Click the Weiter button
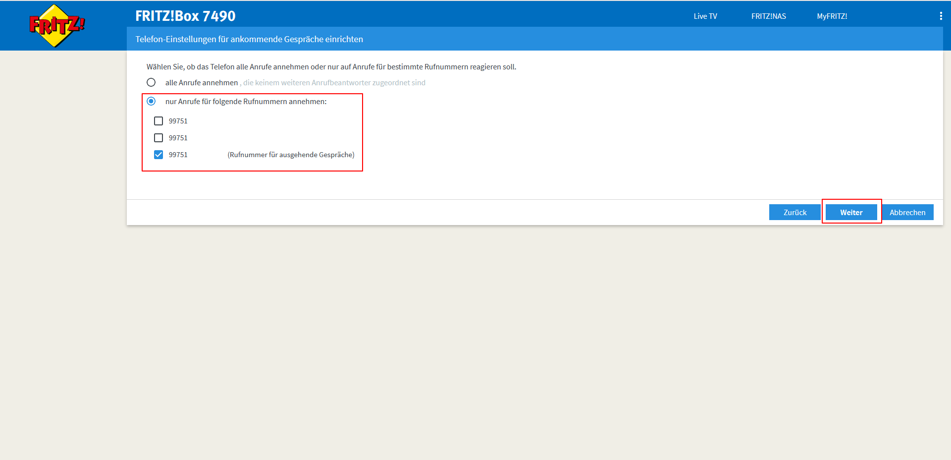 pos(851,212)
